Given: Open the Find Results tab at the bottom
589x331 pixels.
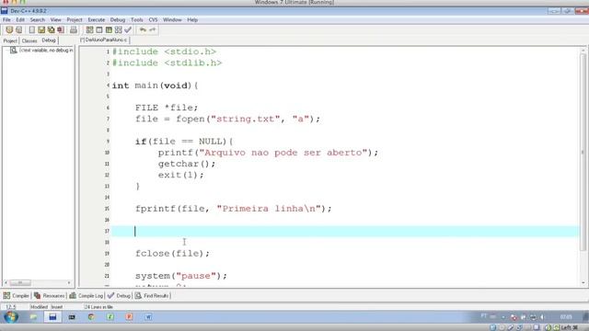Looking at the screenshot, I should [152, 296].
